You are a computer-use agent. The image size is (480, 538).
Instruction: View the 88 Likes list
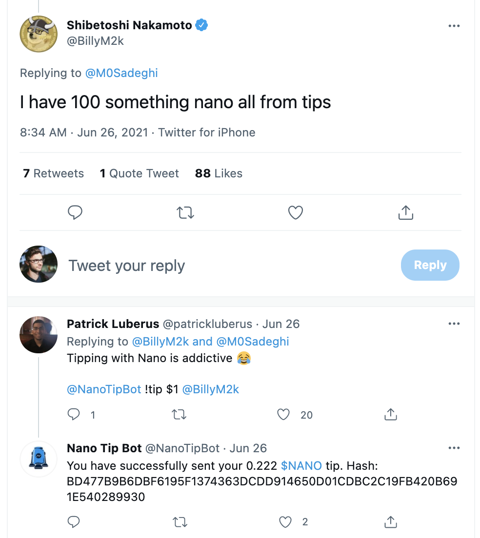pos(218,173)
